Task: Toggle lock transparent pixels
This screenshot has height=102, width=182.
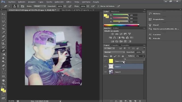Action: (x=111, y=56)
